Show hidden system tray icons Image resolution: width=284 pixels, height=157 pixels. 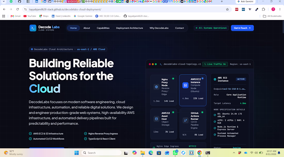[234, 153]
